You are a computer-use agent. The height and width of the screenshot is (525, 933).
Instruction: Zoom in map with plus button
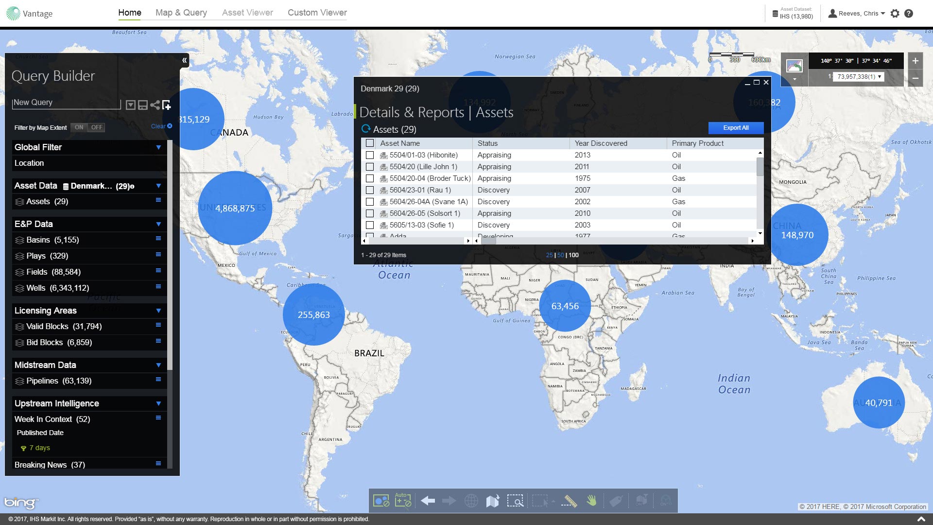click(915, 61)
